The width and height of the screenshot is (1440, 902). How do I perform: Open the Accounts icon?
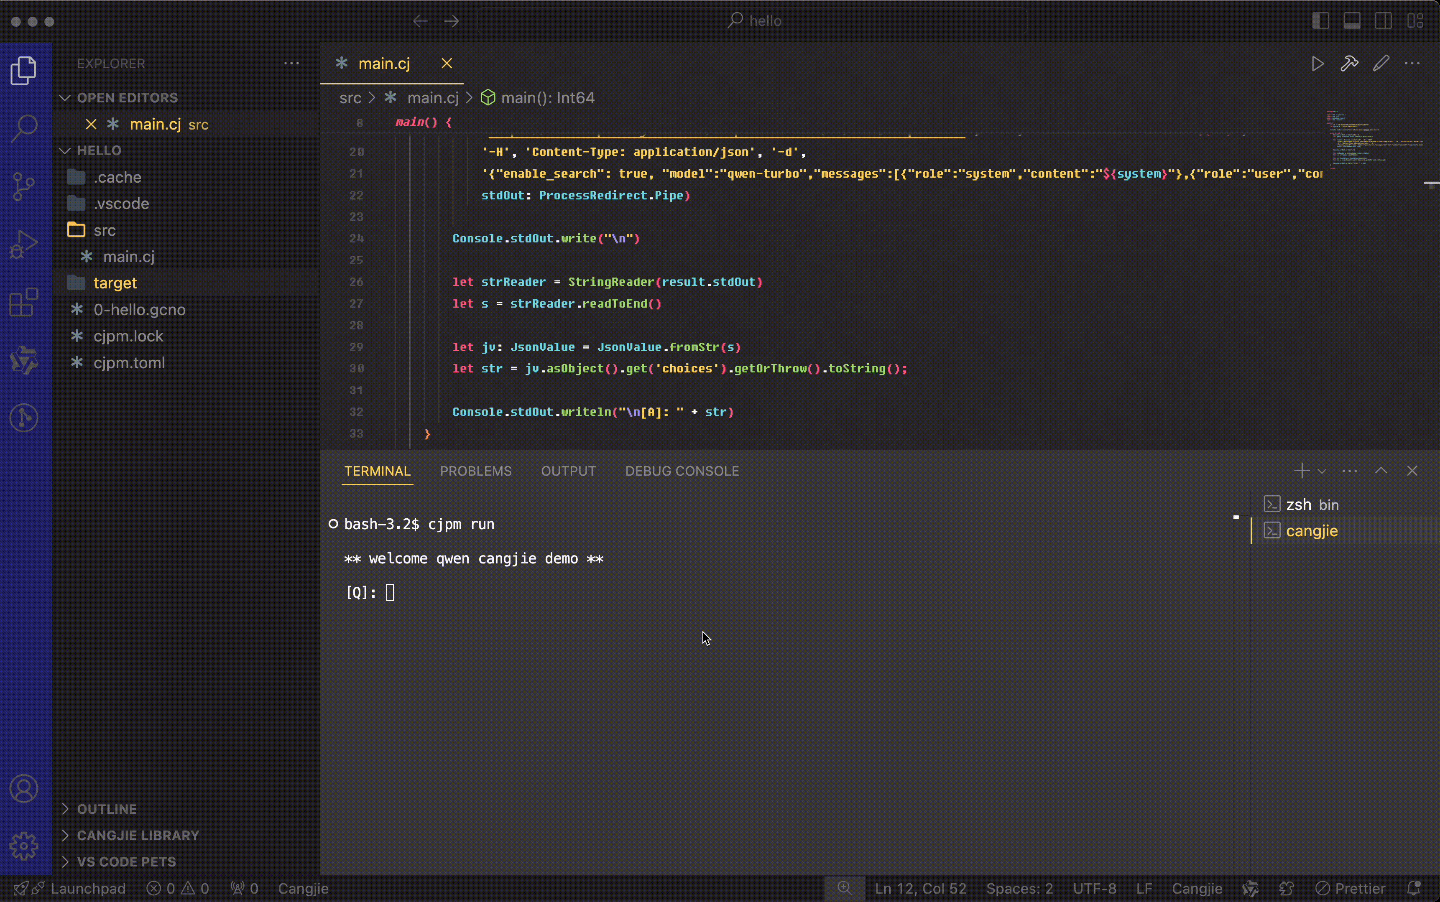[x=24, y=789]
